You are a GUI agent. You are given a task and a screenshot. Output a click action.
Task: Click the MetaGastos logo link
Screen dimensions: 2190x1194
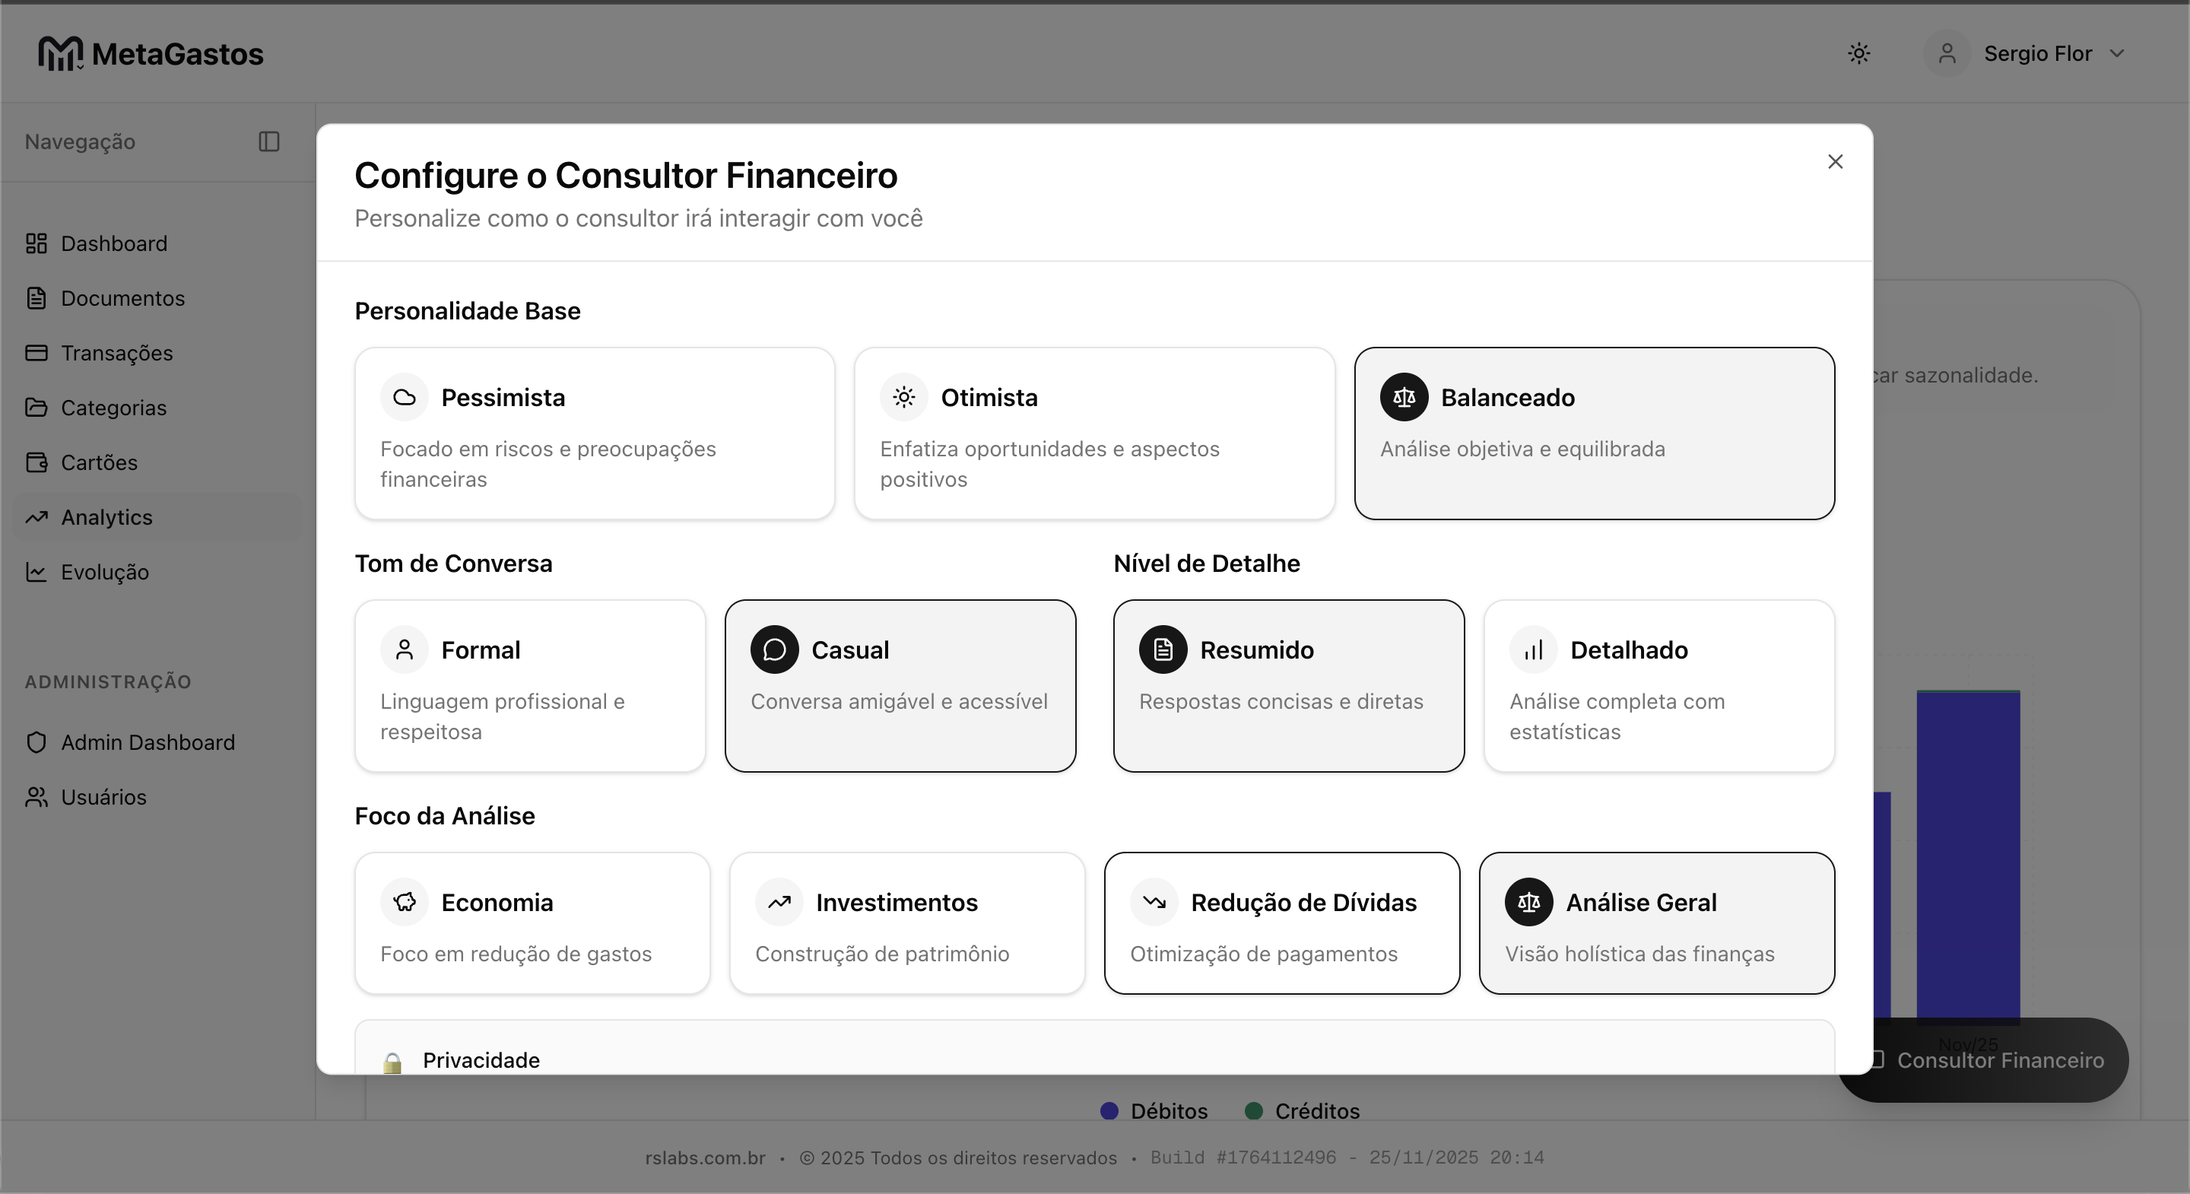(x=151, y=53)
